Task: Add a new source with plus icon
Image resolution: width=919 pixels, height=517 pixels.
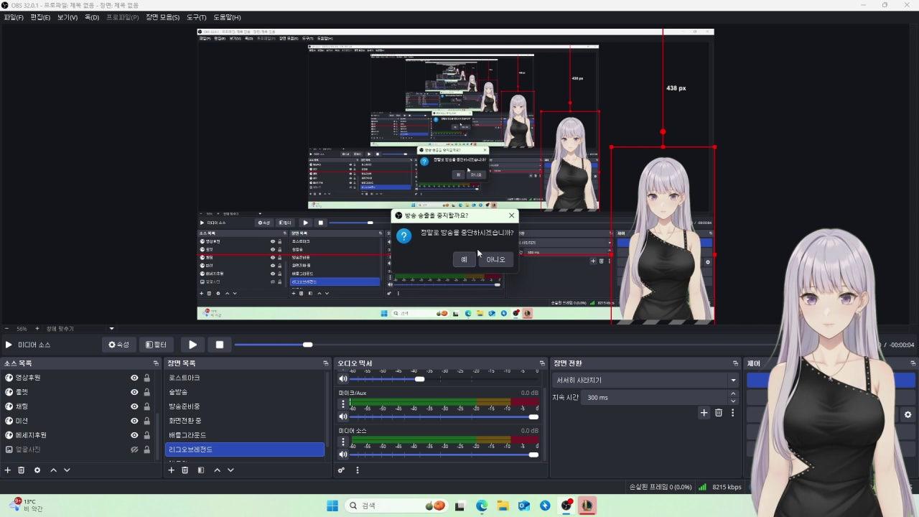Action: point(8,470)
